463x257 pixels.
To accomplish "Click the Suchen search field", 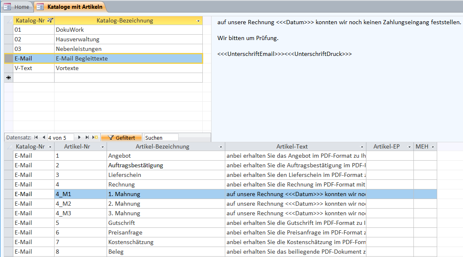I will pos(161,137).
